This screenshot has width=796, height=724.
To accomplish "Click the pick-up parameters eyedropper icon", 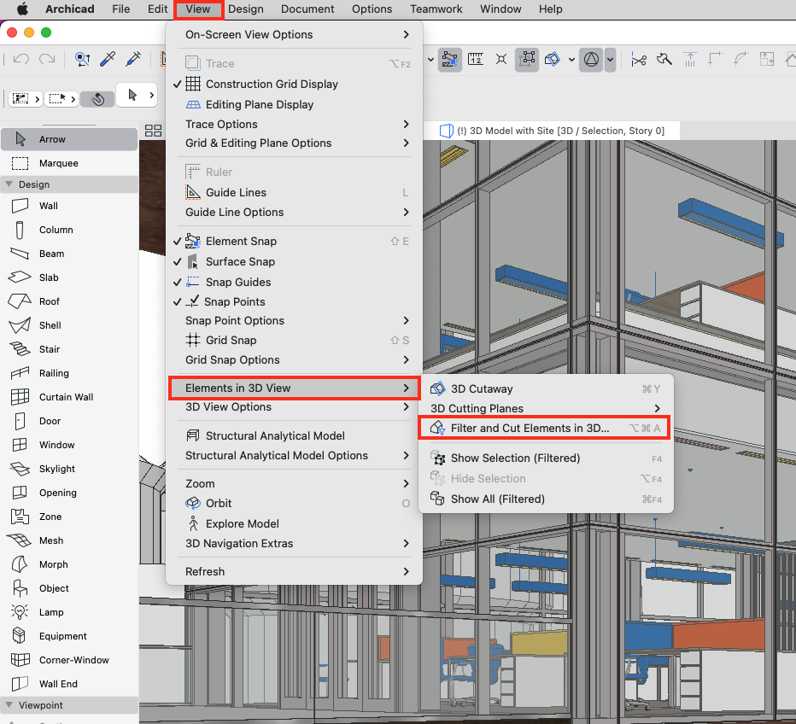I will coord(108,59).
